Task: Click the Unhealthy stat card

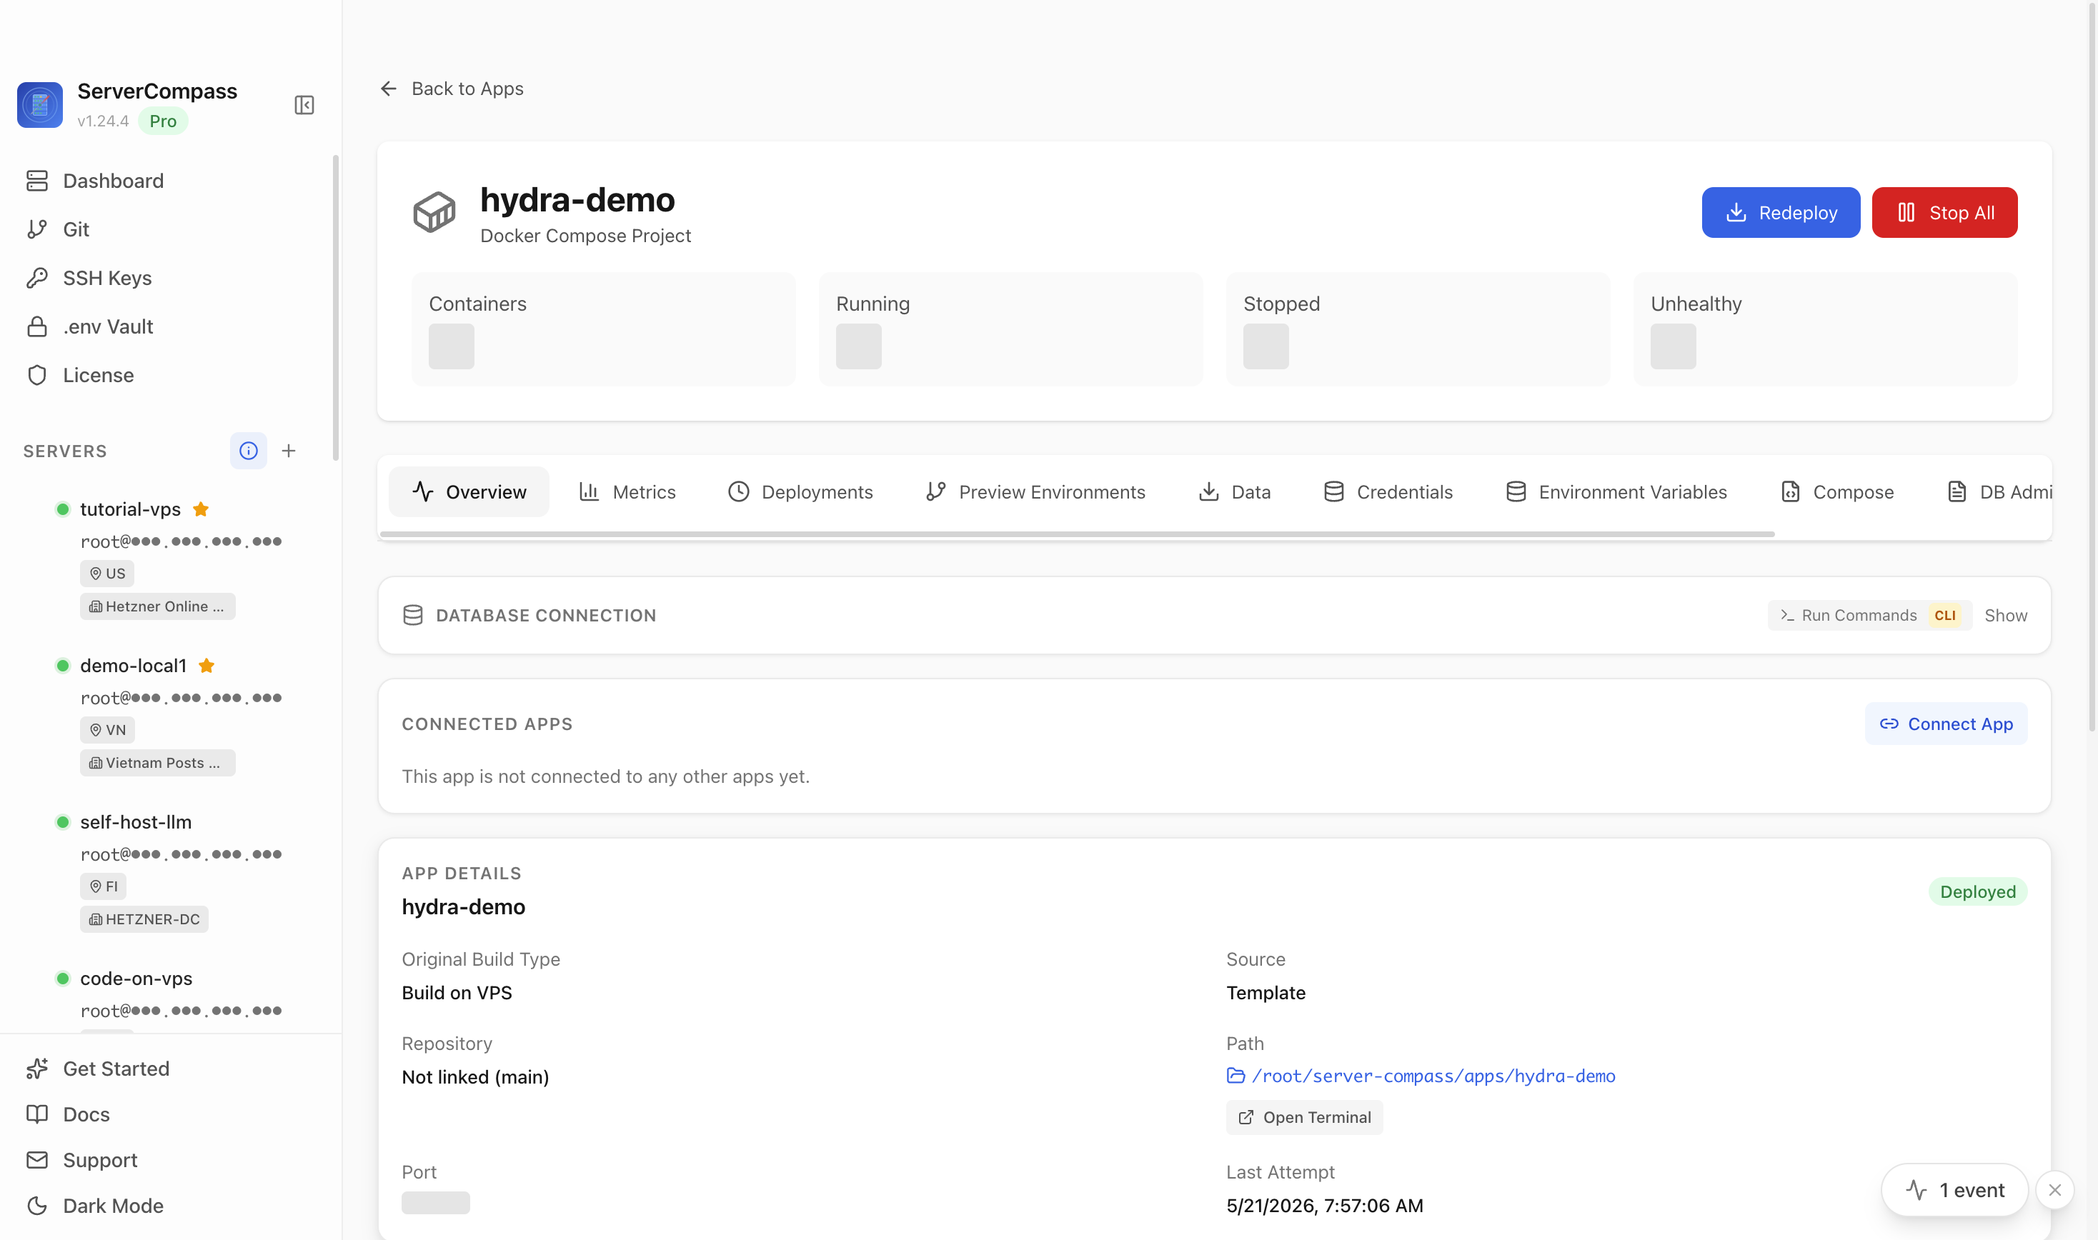Action: point(1825,329)
